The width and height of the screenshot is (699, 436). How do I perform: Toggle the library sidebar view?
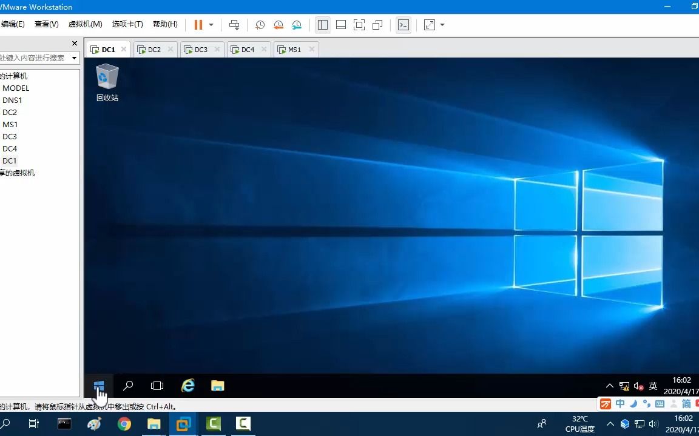pos(323,25)
